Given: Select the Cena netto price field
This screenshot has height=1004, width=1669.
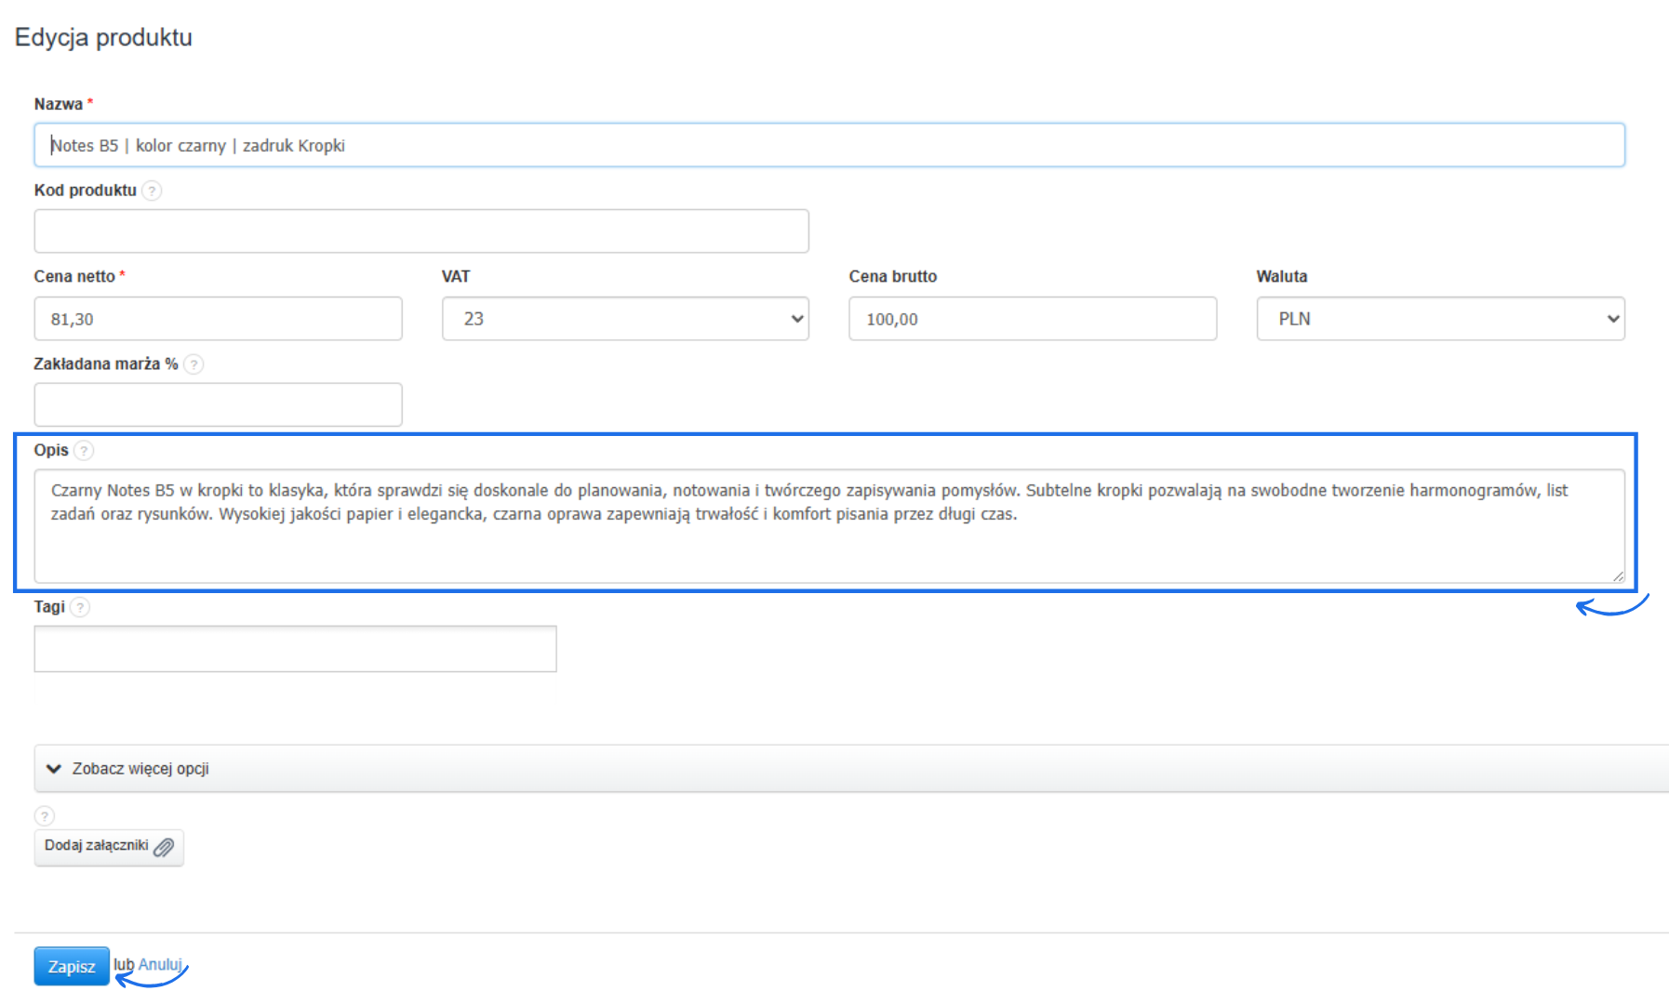Looking at the screenshot, I should pos(218,318).
